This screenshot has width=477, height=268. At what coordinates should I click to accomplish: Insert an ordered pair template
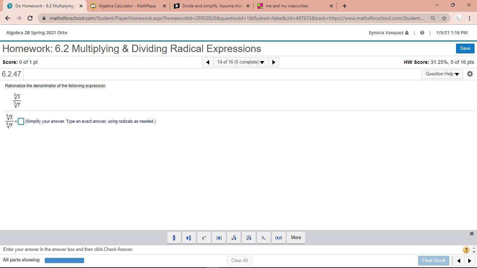[279, 238]
